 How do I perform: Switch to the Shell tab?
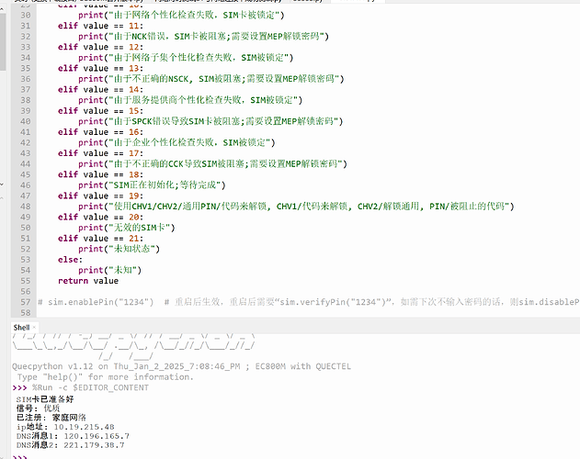coord(21,328)
